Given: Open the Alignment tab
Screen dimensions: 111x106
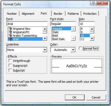Looking at the screenshot, I should click(x=28, y=14).
